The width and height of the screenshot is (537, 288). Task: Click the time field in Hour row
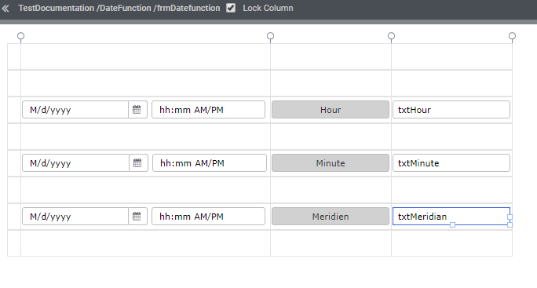coord(209,110)
